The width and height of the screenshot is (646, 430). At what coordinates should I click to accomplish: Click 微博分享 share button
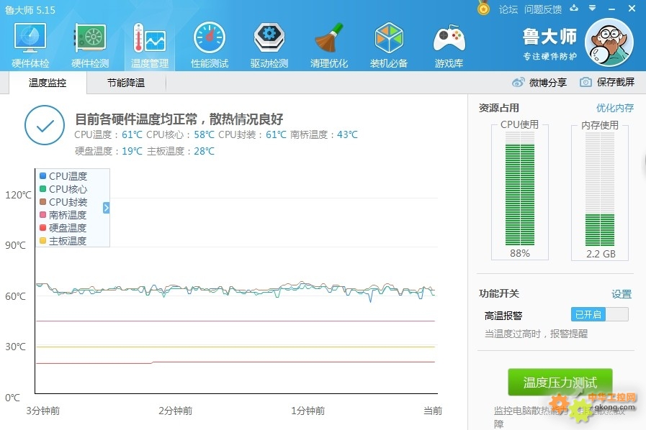[539, 82]
